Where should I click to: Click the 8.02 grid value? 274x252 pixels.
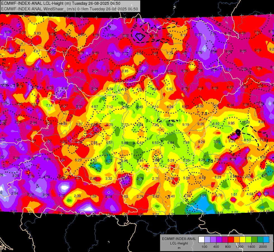tap(200, 106)
